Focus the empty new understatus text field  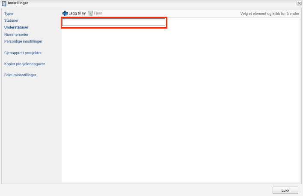coord(114,22)
